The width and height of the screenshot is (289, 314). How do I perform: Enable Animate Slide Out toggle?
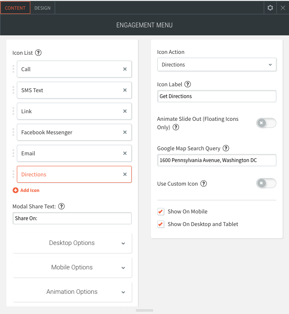click(266, 123)
